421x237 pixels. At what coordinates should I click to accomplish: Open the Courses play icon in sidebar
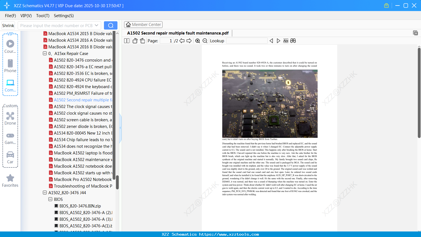click(10, 44)
